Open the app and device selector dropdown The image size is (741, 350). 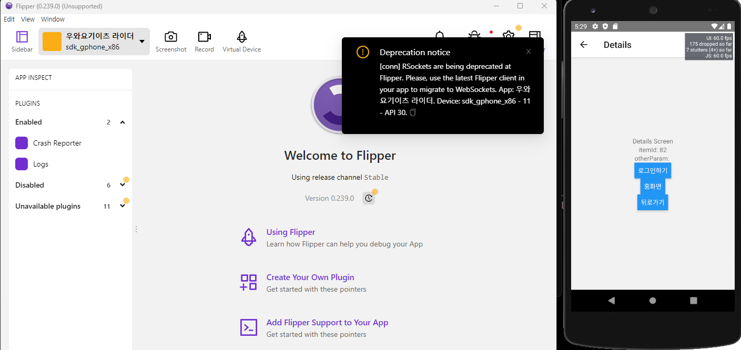94,42
